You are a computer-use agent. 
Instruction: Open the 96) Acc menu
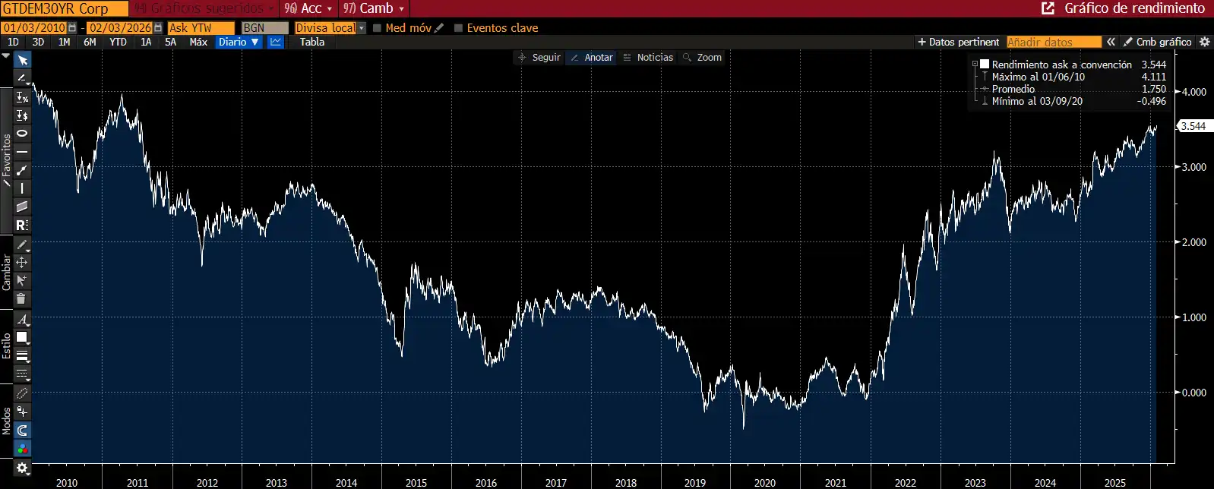pos(308,8)
